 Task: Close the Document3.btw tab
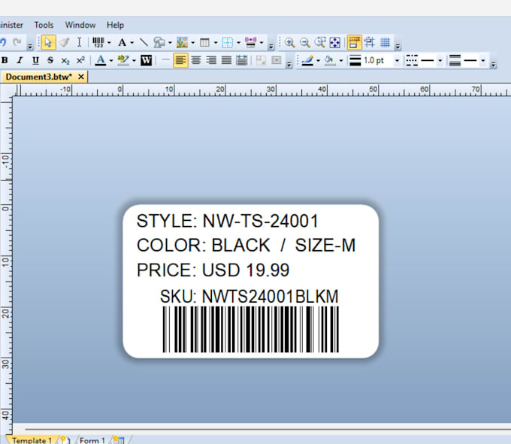tap(81, 77)
